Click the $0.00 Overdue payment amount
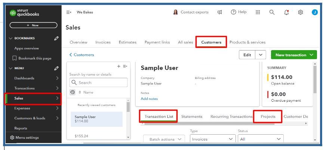Screen dimensions: 326x150 click(278, 94)
